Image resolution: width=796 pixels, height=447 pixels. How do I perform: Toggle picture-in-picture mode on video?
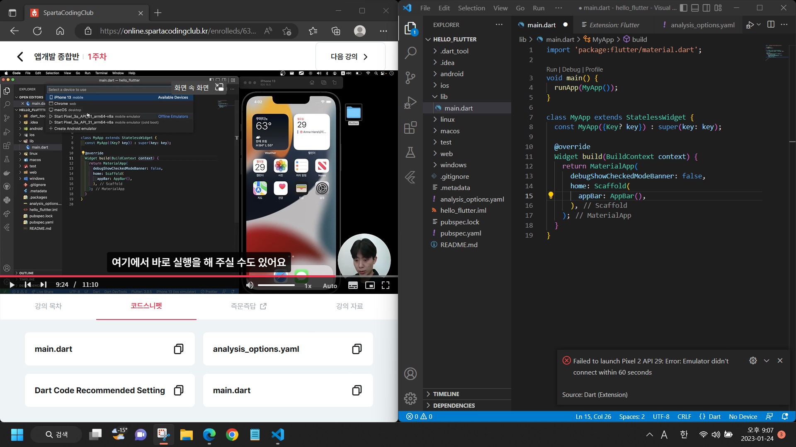(370, 285)
